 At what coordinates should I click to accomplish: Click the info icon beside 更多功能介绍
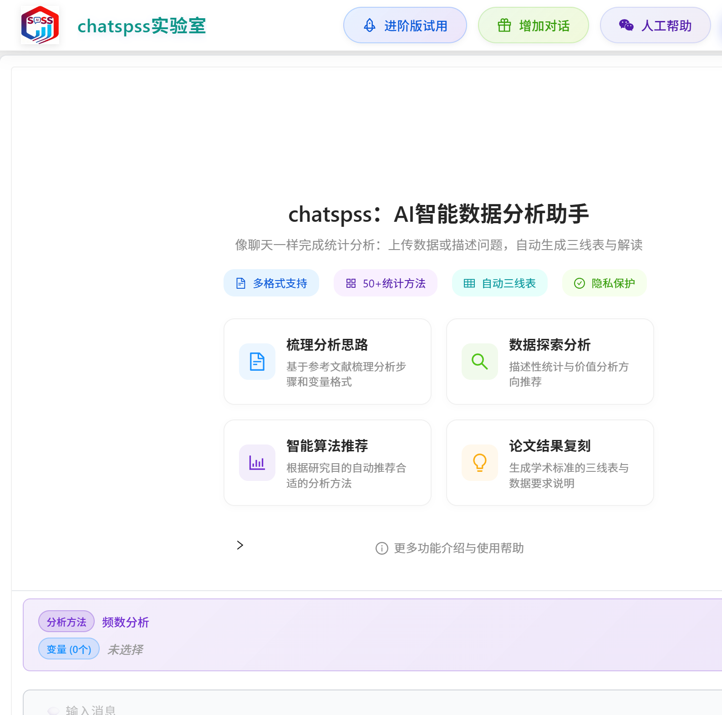click(x=382, y=548)
